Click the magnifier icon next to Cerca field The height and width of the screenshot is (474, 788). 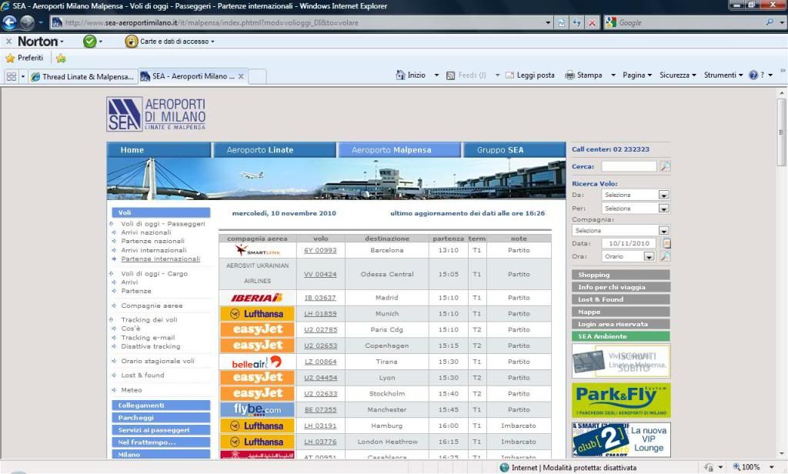tap(665, 166)
